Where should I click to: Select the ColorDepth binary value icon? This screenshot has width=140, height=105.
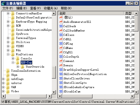(61, 57)
